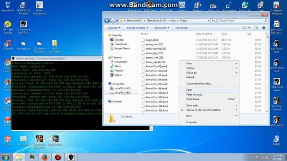Toggle the Explorer preview pane icon
287x161 pixels.
pyautogui.click(x=256, y=28)
